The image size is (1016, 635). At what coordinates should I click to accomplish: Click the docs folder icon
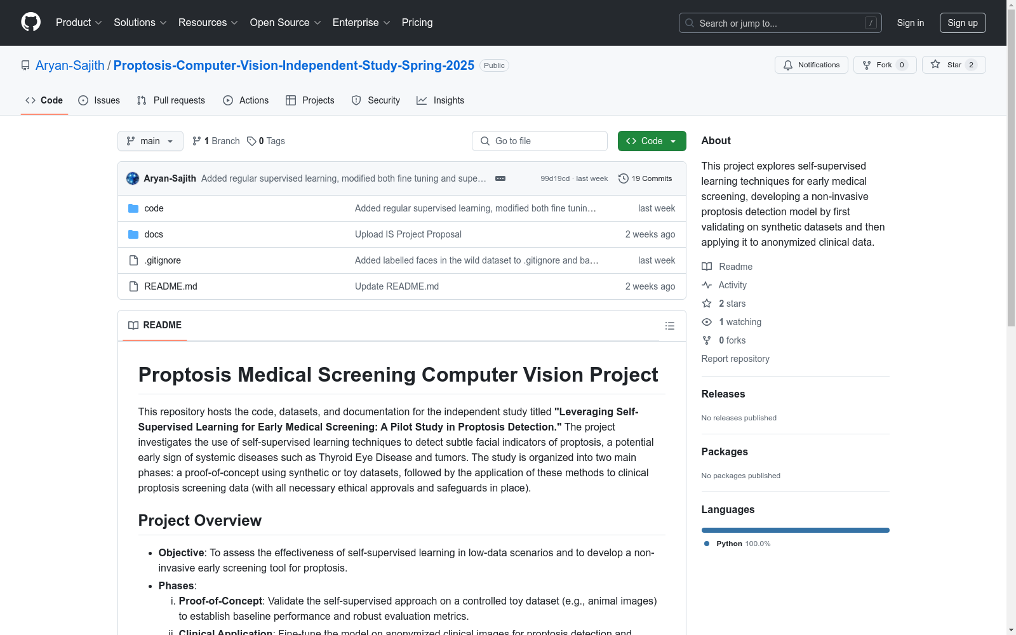coord(133,234)
